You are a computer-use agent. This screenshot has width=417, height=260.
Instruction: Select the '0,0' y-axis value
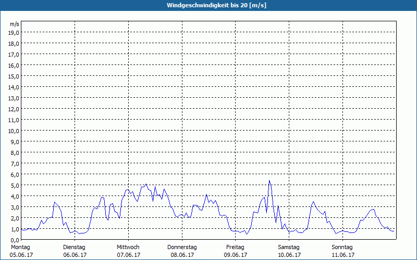15,240
